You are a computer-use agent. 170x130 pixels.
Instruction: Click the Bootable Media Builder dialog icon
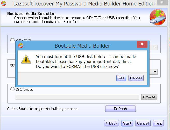pos(20,45)
